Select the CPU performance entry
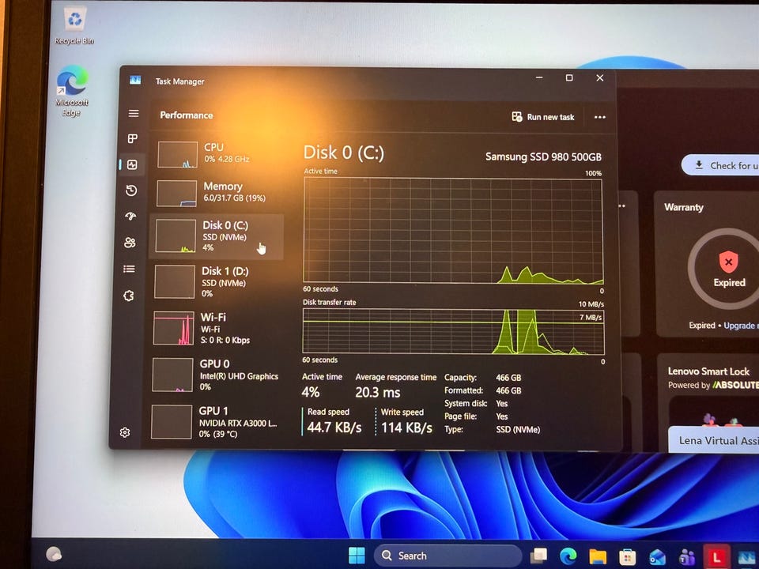The image size is (759, 569). tap(217, 154)
